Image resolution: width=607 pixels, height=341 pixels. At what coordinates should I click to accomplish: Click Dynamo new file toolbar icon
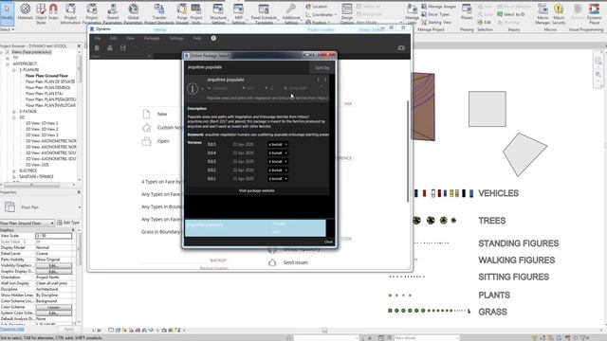97,48
